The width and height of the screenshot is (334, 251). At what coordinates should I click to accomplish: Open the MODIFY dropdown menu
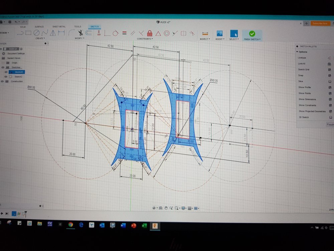79,38
